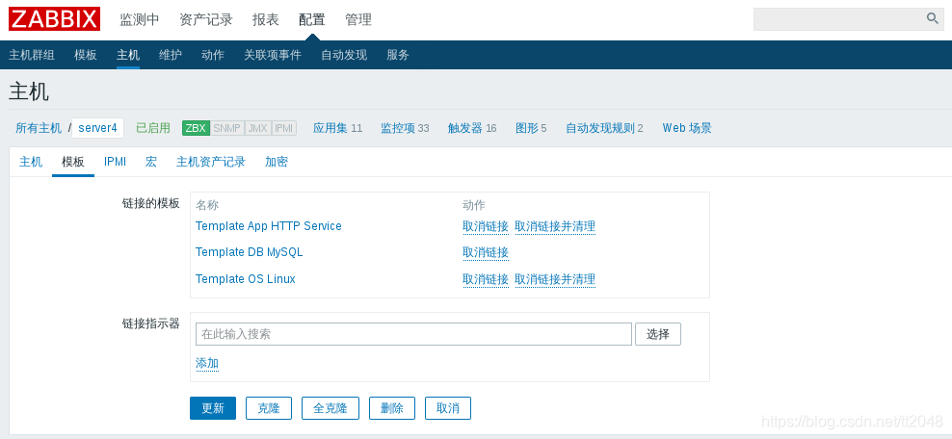Go to 关联项事件 submenu
Viewport: 952px width, 439px height.
pyautogui.click(x=273, y=55)
